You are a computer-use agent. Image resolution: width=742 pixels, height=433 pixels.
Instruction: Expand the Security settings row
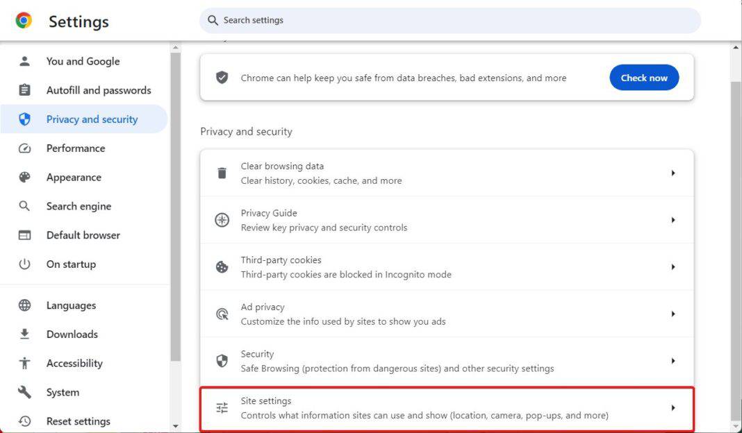445,360
